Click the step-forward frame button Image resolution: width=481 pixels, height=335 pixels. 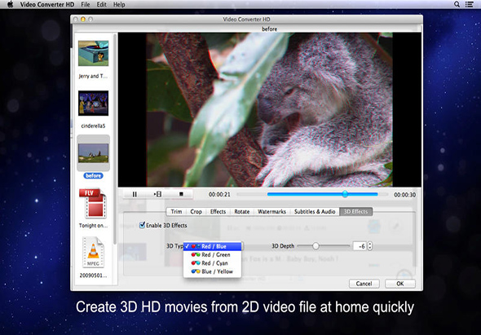(x=157, y=194)
